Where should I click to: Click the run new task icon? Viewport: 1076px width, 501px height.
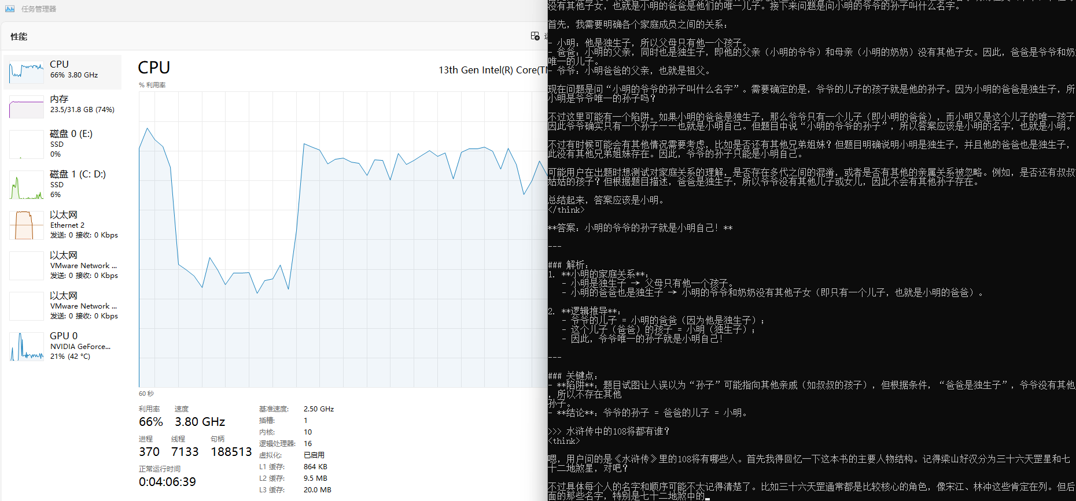[535, 36]
